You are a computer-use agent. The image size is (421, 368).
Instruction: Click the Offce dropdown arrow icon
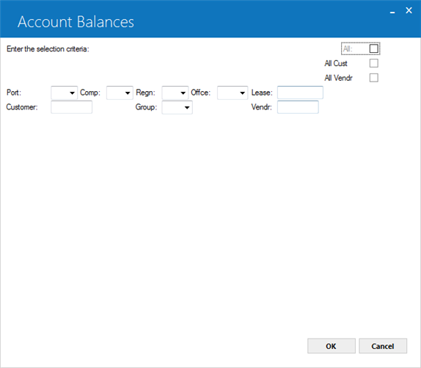point(242,93)
